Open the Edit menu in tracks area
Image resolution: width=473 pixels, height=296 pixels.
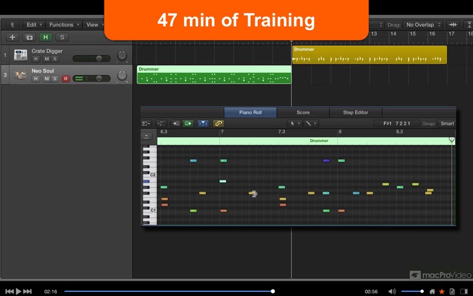point(34,25)
